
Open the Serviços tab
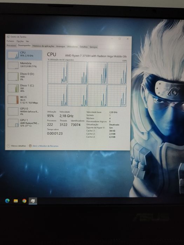tap(94, 47)
